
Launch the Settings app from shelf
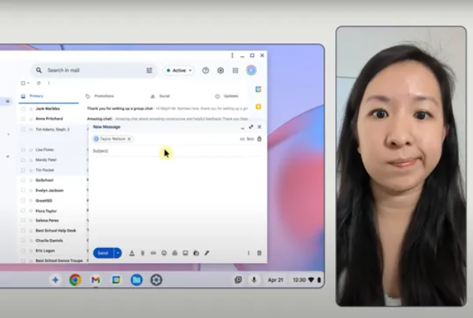click(x=156, y=280)
